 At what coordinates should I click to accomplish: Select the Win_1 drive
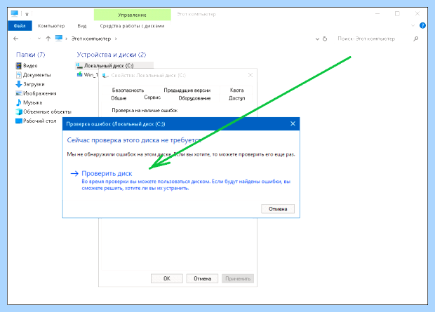click(x=87, y=74)
